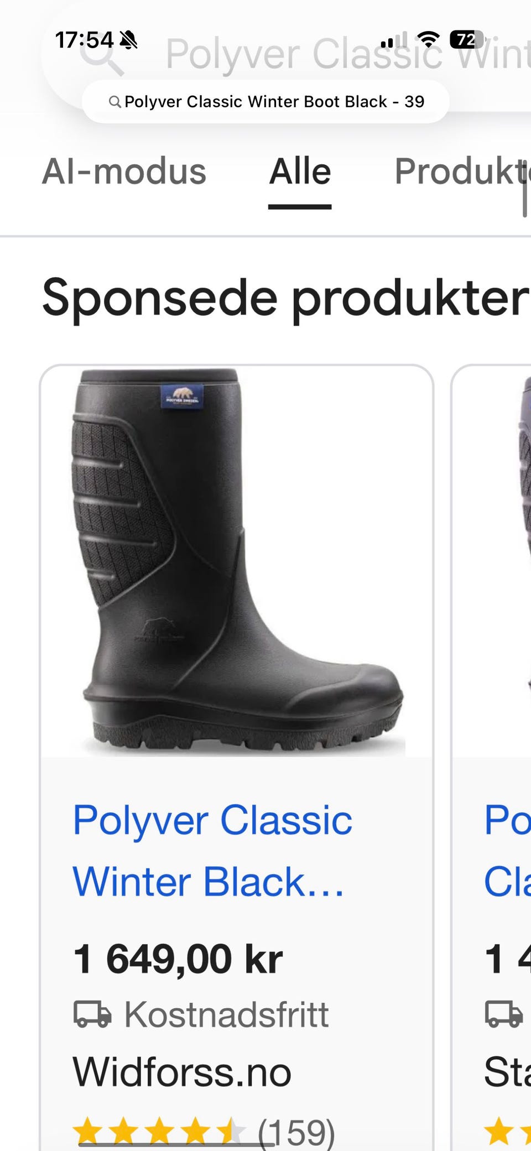Tap delivery truck icon next to Kostnadsfritt
531x1151 pixels.
[92, 1014]
